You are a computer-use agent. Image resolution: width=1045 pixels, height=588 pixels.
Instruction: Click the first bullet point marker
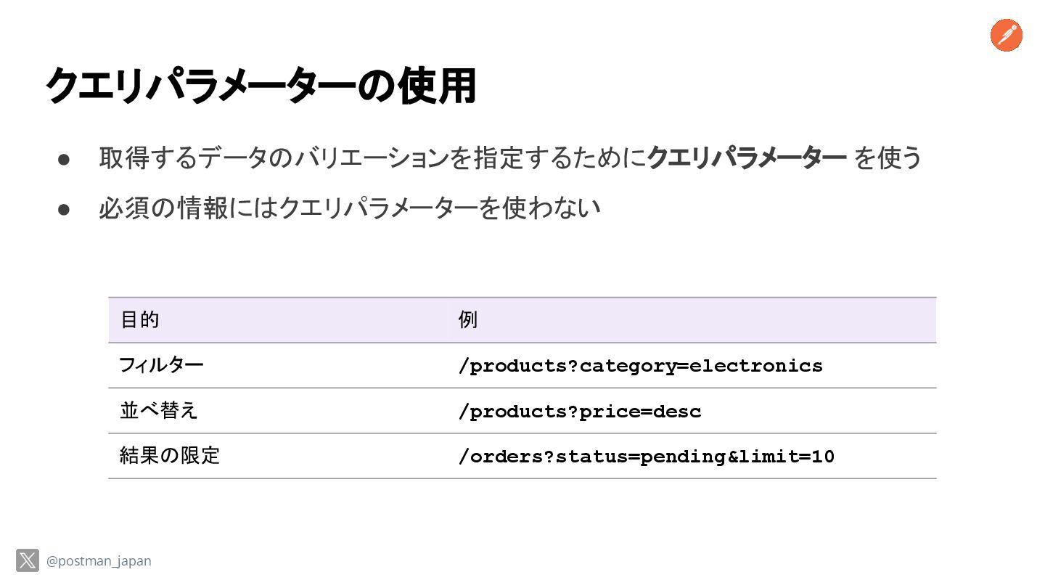[x=63, y=158]
